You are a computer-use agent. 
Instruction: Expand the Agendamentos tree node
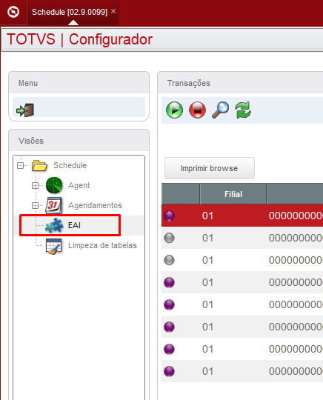click(x=36, y=205)
